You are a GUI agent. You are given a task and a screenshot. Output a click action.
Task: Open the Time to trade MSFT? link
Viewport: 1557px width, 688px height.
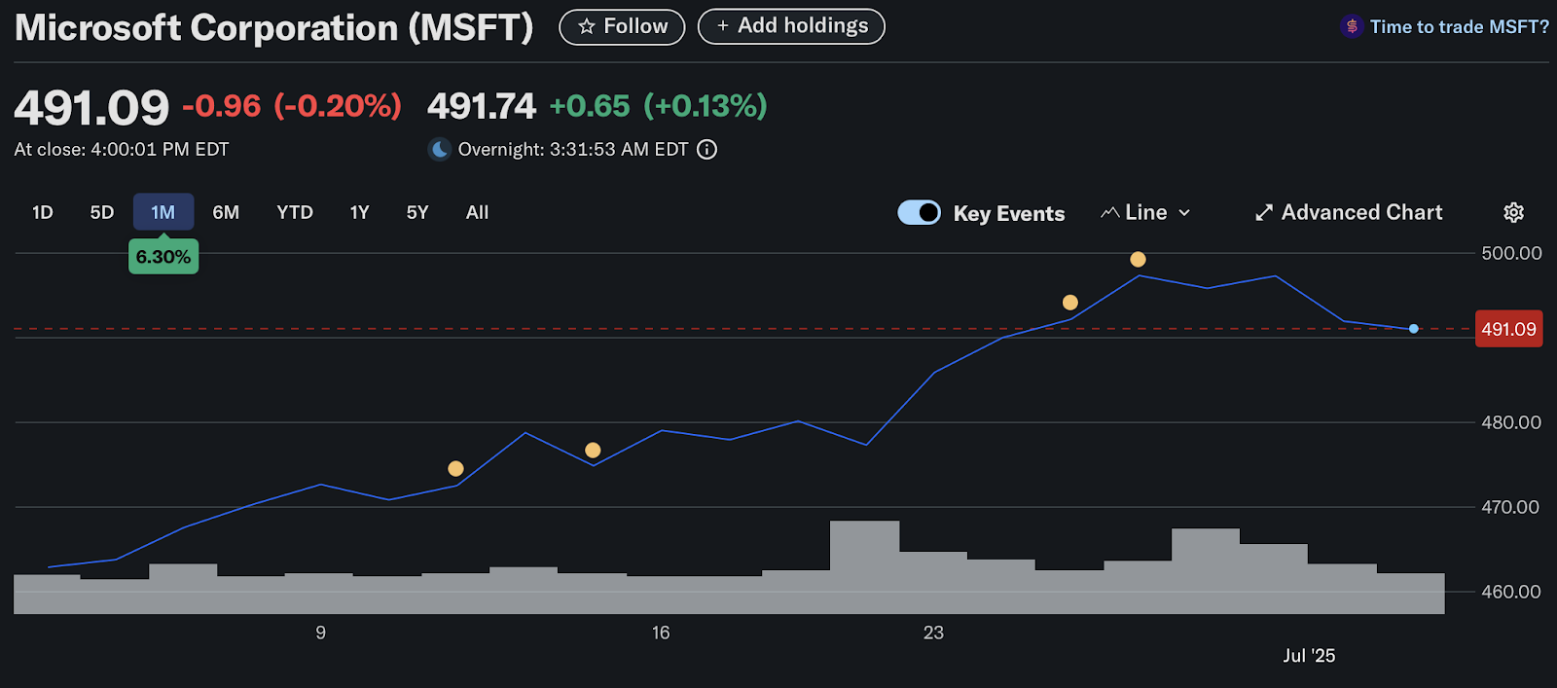pyautogui.click(x=1459, y=26)
